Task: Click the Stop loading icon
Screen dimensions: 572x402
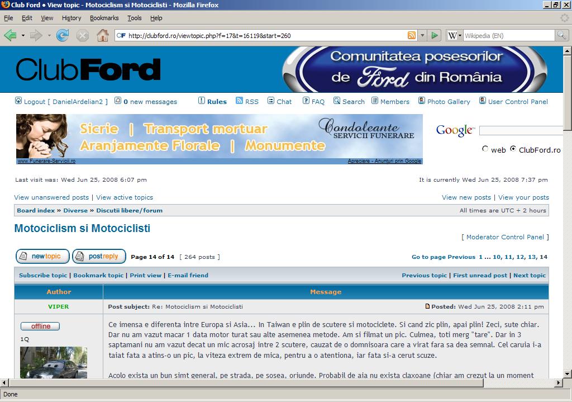Action: point(83,35)
